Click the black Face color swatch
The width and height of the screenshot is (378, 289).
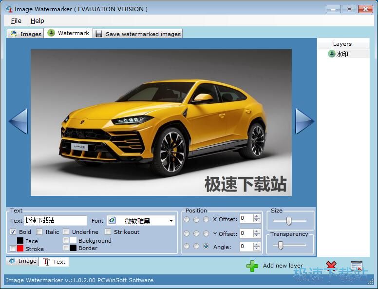pos(20,241)
